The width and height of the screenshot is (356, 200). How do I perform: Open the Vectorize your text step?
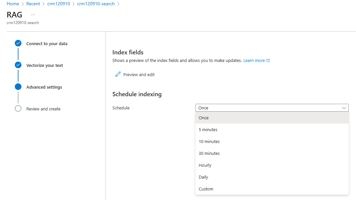tap(44, 65)
